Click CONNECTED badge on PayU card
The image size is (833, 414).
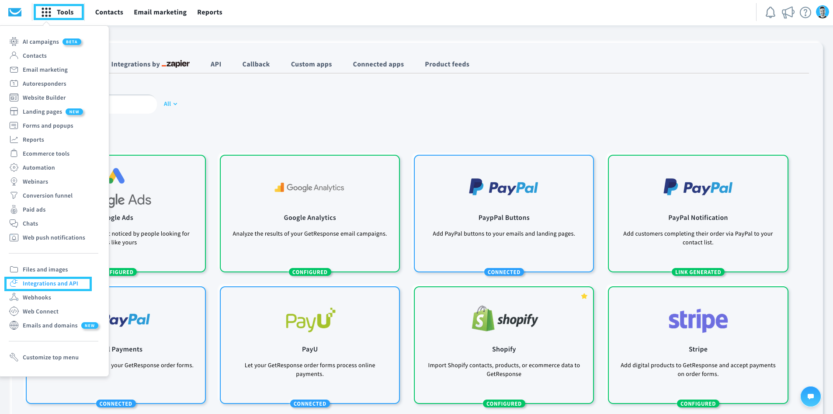coord(310,404)
